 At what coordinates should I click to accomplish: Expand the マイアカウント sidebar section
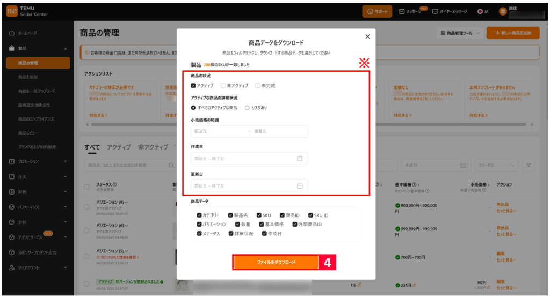[x=66, y=267]
